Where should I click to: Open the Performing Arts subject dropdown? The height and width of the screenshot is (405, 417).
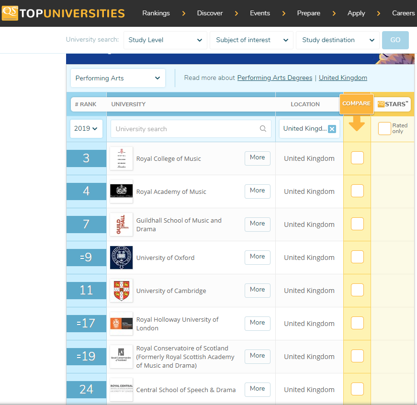(118, 78)
